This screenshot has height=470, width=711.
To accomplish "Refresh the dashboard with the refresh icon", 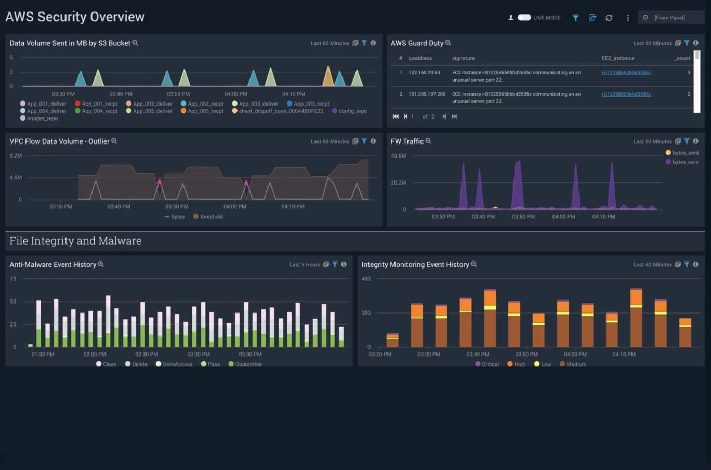I will [609, 18].
